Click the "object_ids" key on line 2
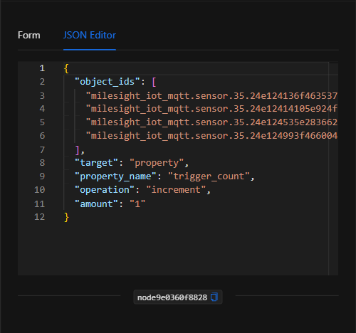 [x=108, y=82]
